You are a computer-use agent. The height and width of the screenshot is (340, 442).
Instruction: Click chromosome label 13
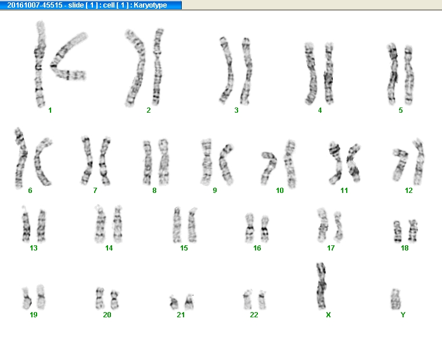coord(34,248)
